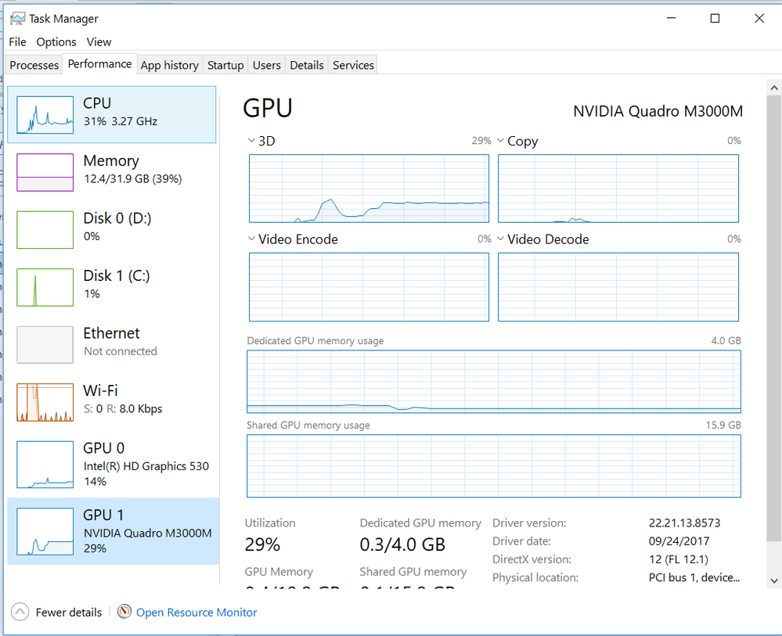Viewport: 782px width, 636px height.
Task: Click the 'S: 0 R: 8.0 Kbps' Wi-Fi value
Action: pos(123,409)
